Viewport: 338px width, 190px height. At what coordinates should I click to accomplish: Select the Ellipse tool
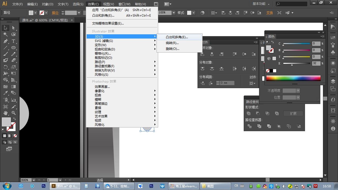(13, 48)
